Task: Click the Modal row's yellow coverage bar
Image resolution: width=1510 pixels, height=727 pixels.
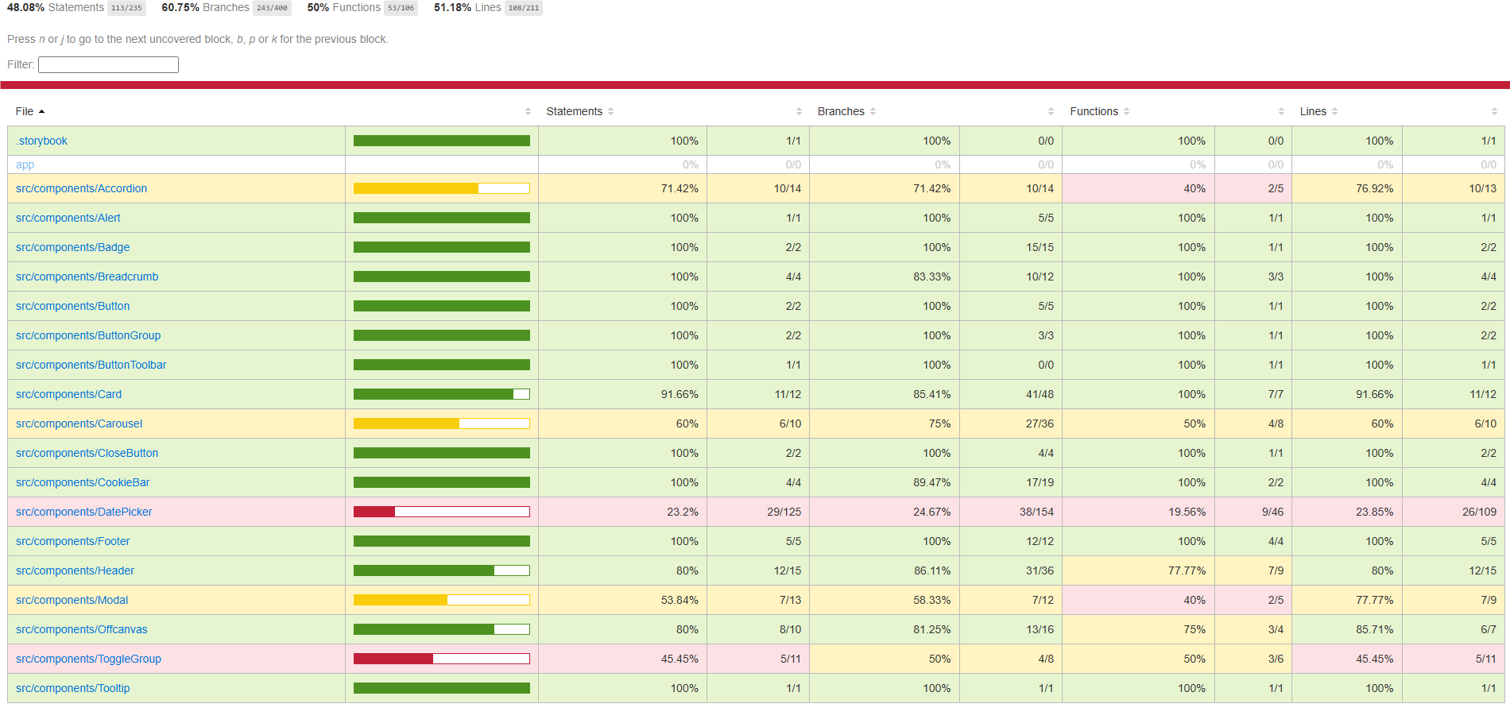Action: [x=442, y=600]
